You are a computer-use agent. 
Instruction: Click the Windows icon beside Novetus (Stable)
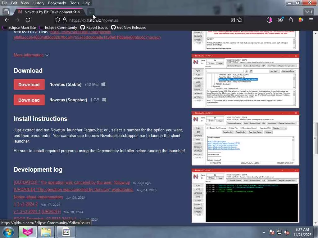click(103, 84)
